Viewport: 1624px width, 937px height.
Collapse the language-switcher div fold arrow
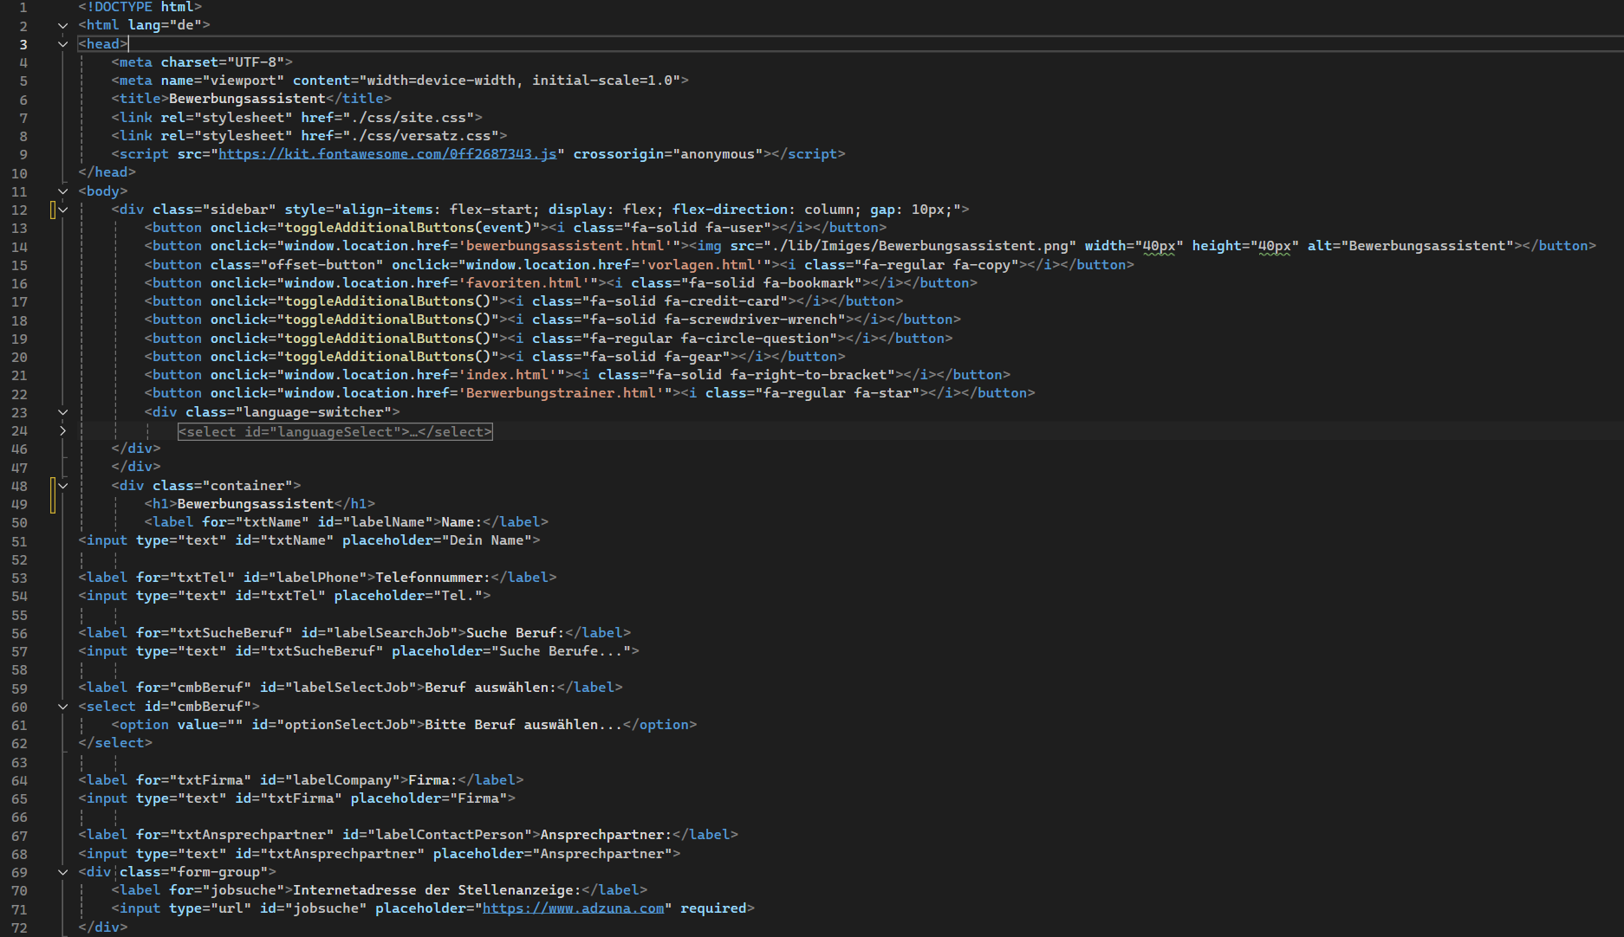point(62,412)
